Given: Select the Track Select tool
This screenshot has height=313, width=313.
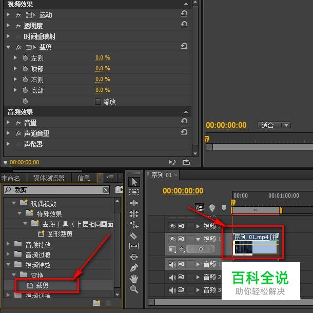Looking at the screenshot, I should point(134,192).
